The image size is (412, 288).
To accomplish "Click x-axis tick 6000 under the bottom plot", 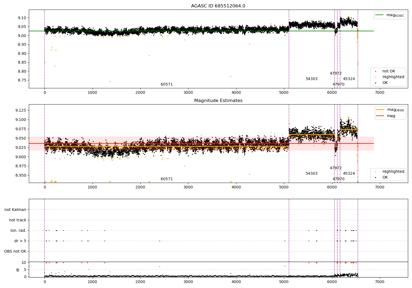I will pos(332,282).
